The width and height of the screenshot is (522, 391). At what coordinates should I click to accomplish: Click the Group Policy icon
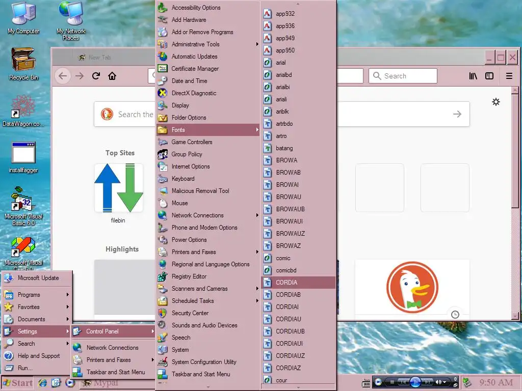coord(163,154)
